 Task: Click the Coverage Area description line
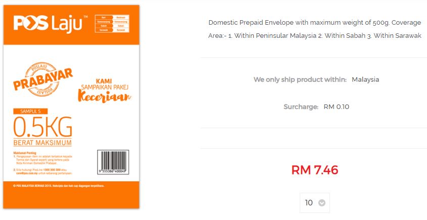315,36
